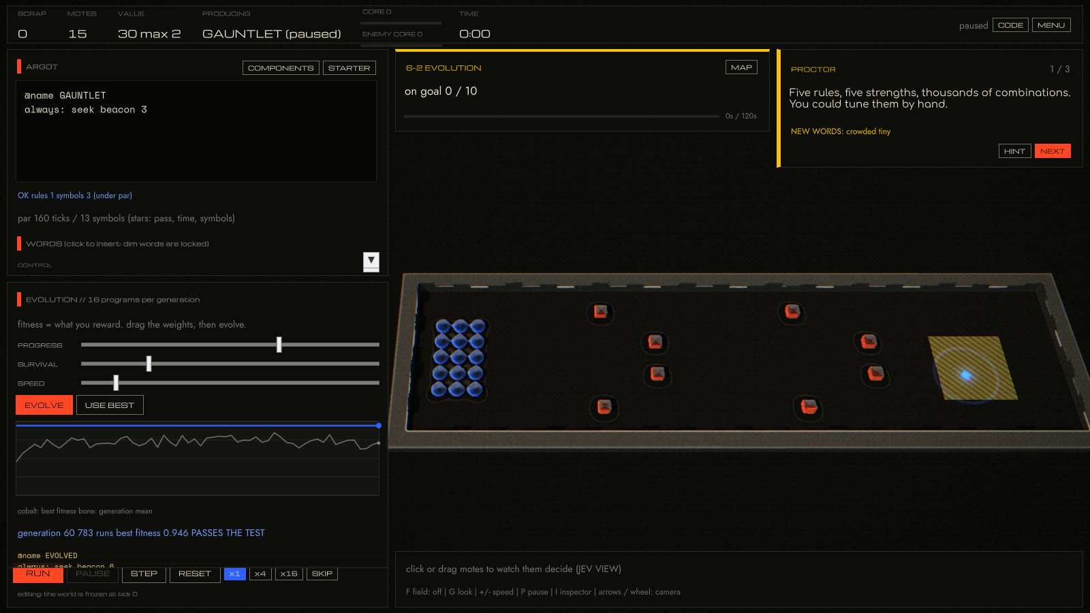SKIP the simulation ahead
Image resolution: width=1090 pixels, height=613 pixels.
click(322, 574)
